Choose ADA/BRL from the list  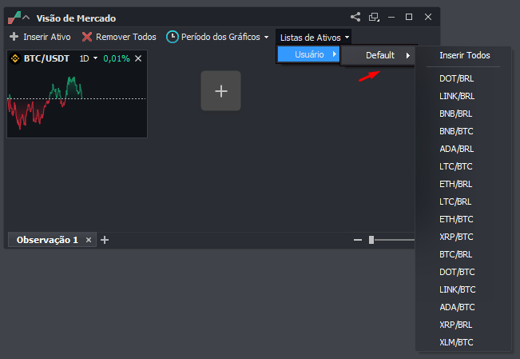457,149
